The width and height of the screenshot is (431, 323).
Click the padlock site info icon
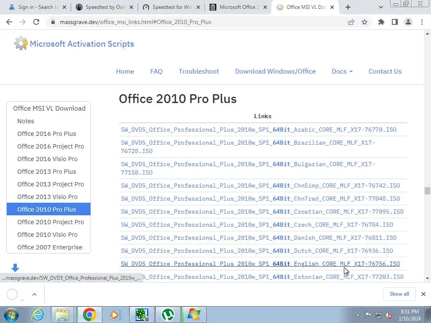click(x=53, y=22)
